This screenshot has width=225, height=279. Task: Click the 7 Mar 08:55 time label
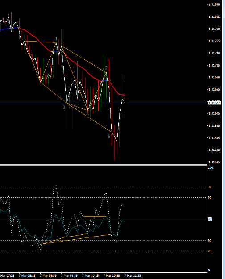tap(48, 275)
